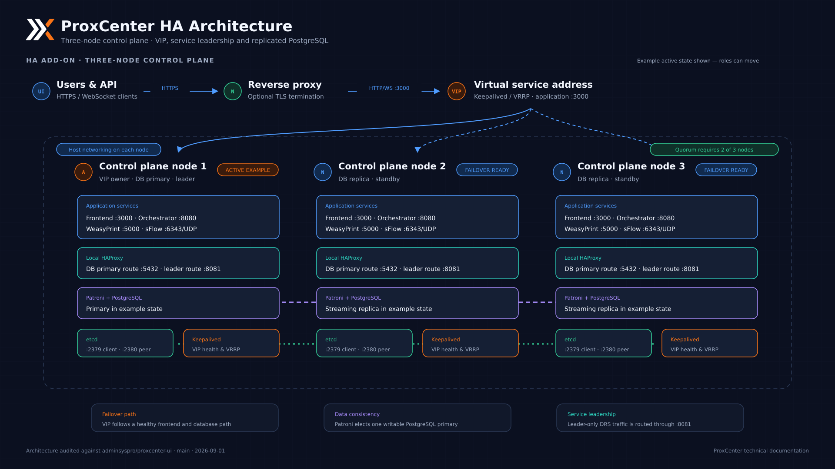Click the N icon of Control plane node 2
The image size is (835, 469).
pyautogui.click(x=323, y=172)
